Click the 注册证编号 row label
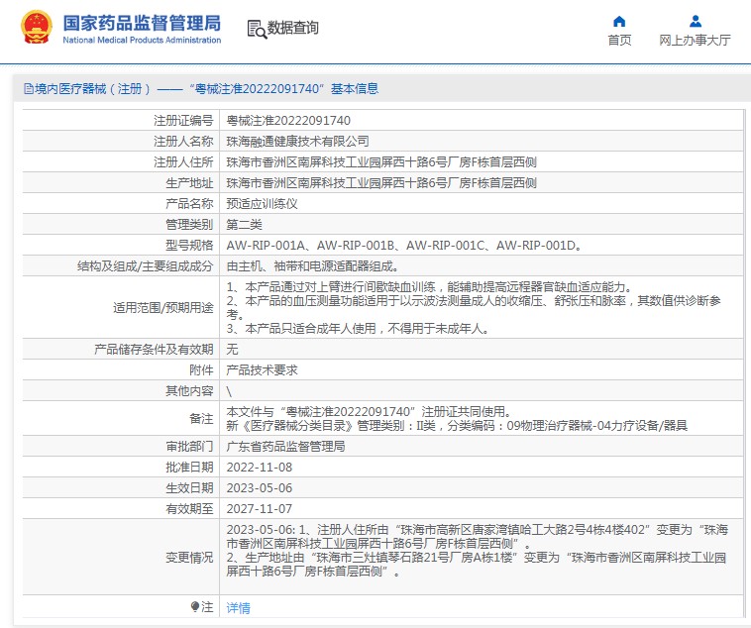The height and width of the screenshot is (628, 751). pos(183,120)
